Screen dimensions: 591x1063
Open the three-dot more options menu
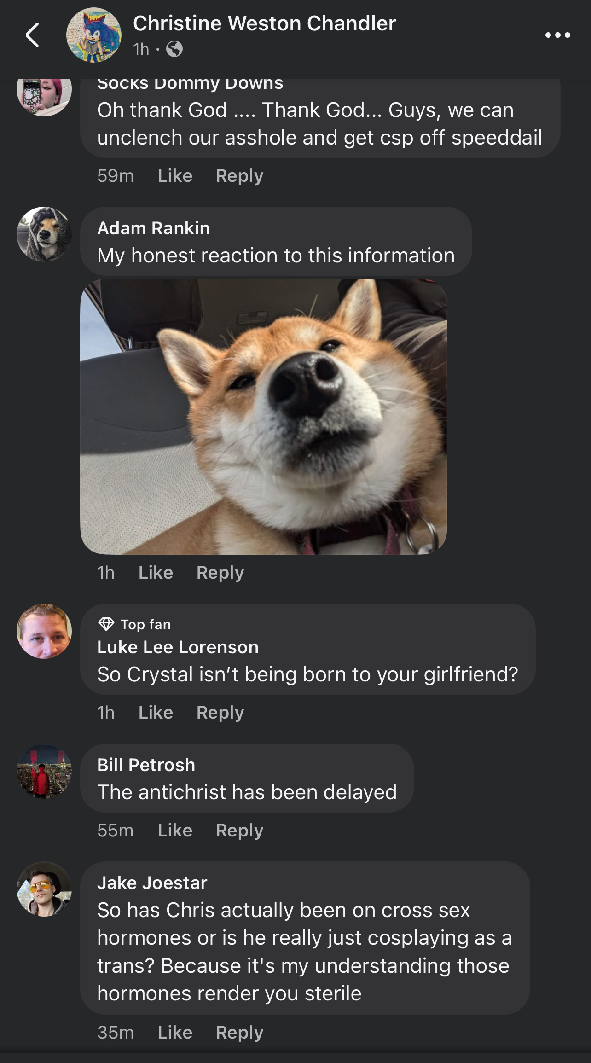pyautogui.click(x=558, y=35)
